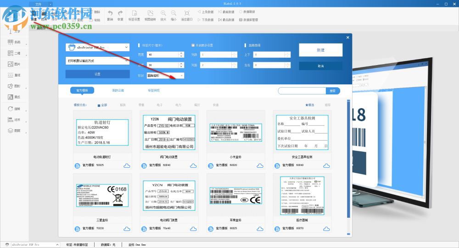Expand the status bar printer selector

pyautogui.click(x=57, y=244)
